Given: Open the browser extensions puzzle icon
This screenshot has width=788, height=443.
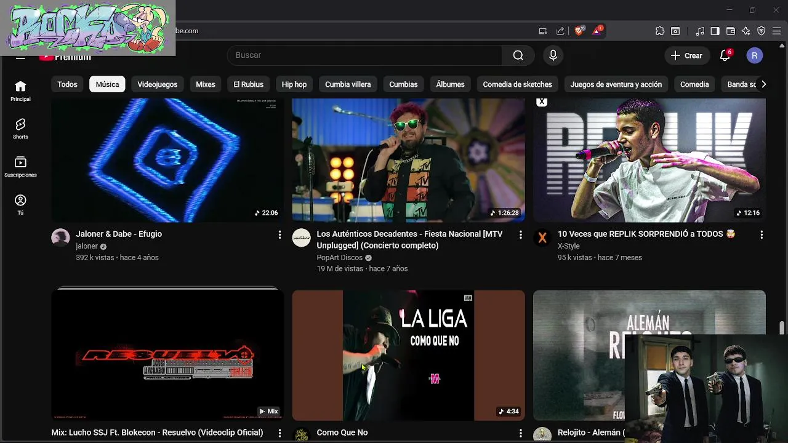Looking at the screenshot, I should (x=660, y=31).
